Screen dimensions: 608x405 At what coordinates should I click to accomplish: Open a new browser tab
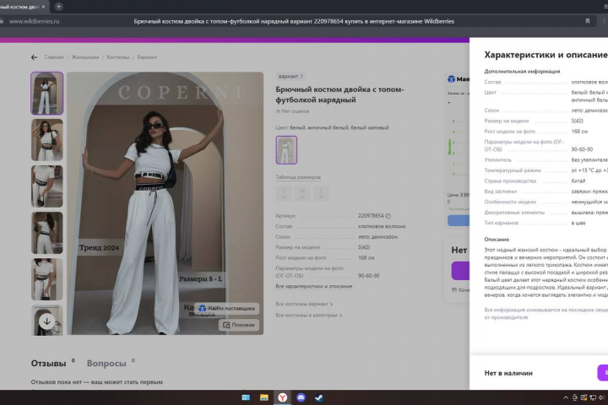(58, 7)
